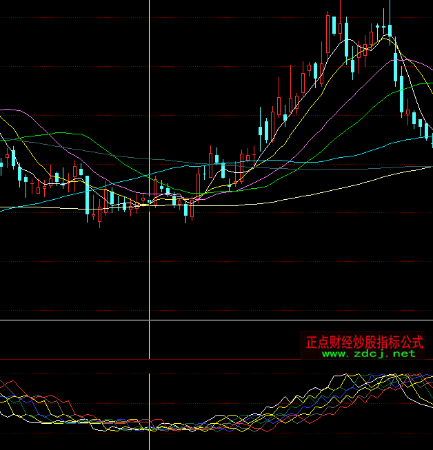This screenshot has height=450, width=433.
Task: Click the topmost red dotted gridline
Action: pyautogui.click(x=207, y=17)
